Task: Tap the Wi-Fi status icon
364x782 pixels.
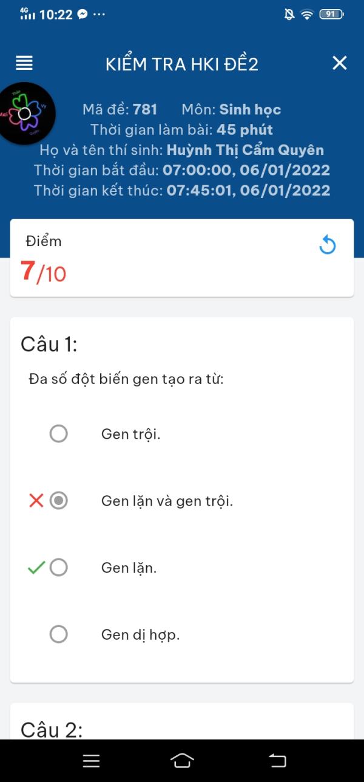Action: [x=307, y=15]
